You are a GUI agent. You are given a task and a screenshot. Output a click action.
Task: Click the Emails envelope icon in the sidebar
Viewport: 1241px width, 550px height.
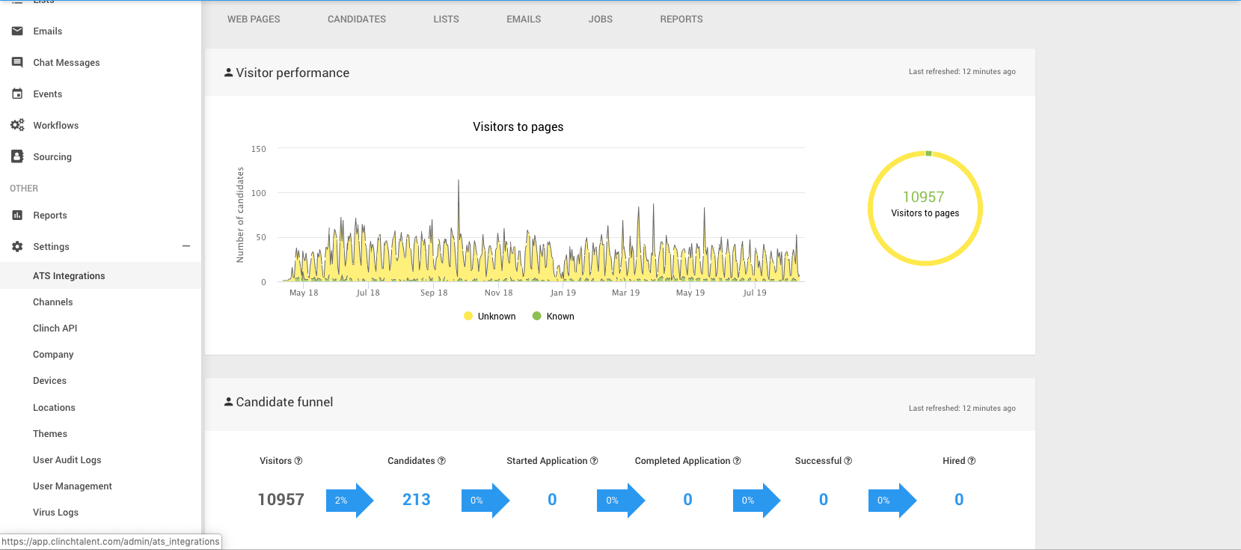(x=17, y=31)
